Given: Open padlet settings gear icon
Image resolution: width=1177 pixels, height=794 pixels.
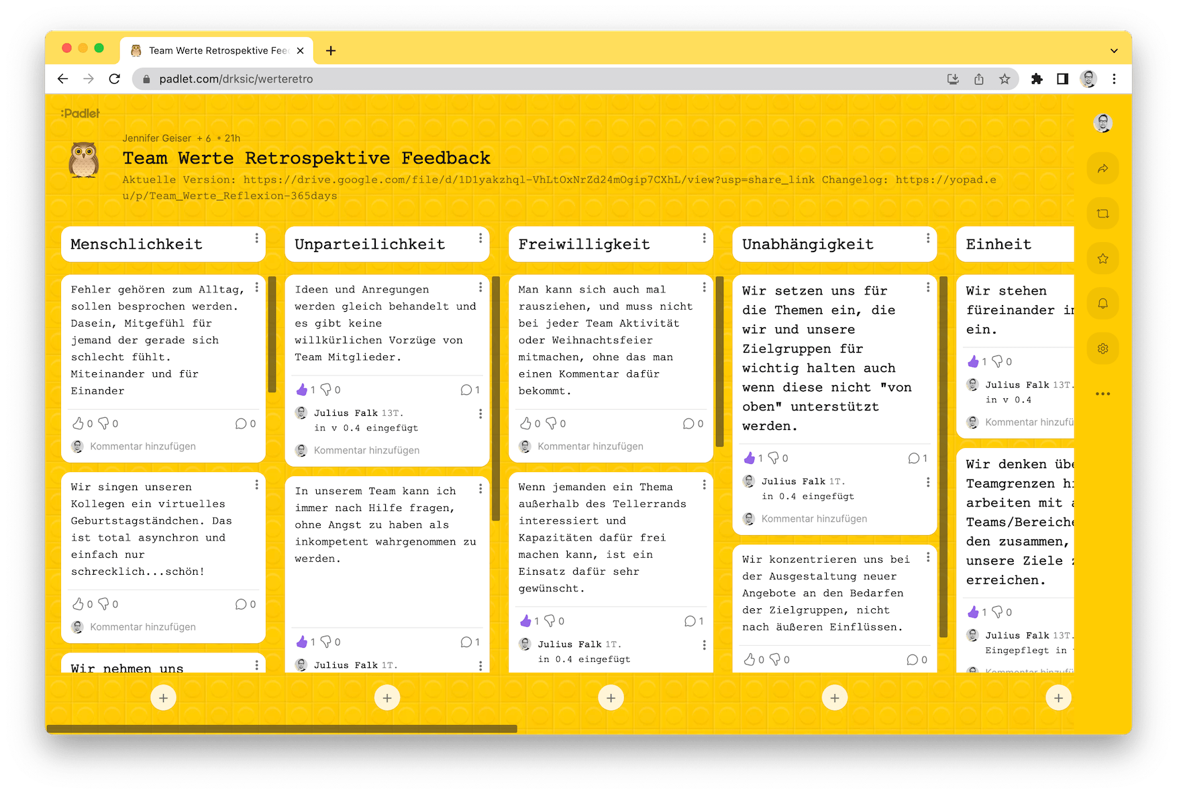Looking at the screenshot, I should (1103, 349).
